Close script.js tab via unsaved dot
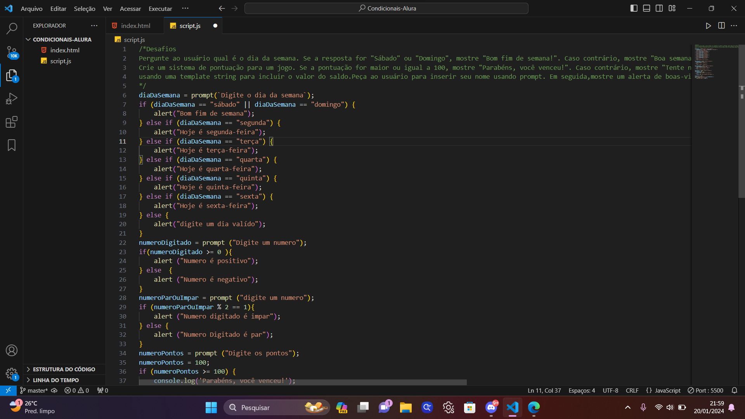This screenshot has height=419, width=745. point(215,26)
